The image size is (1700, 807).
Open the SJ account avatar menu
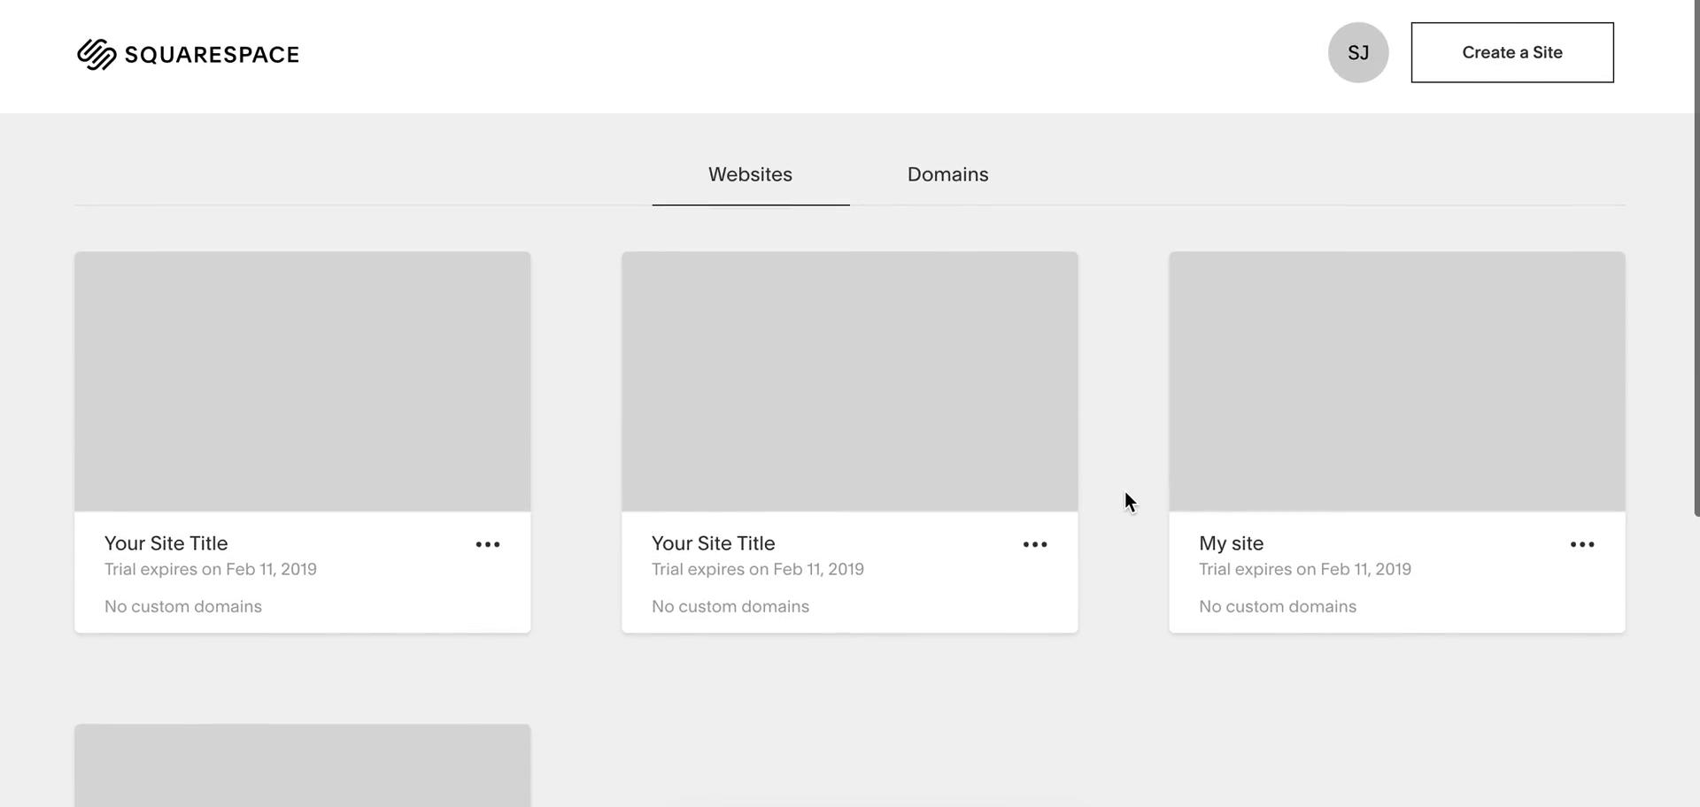point(1358,52)
